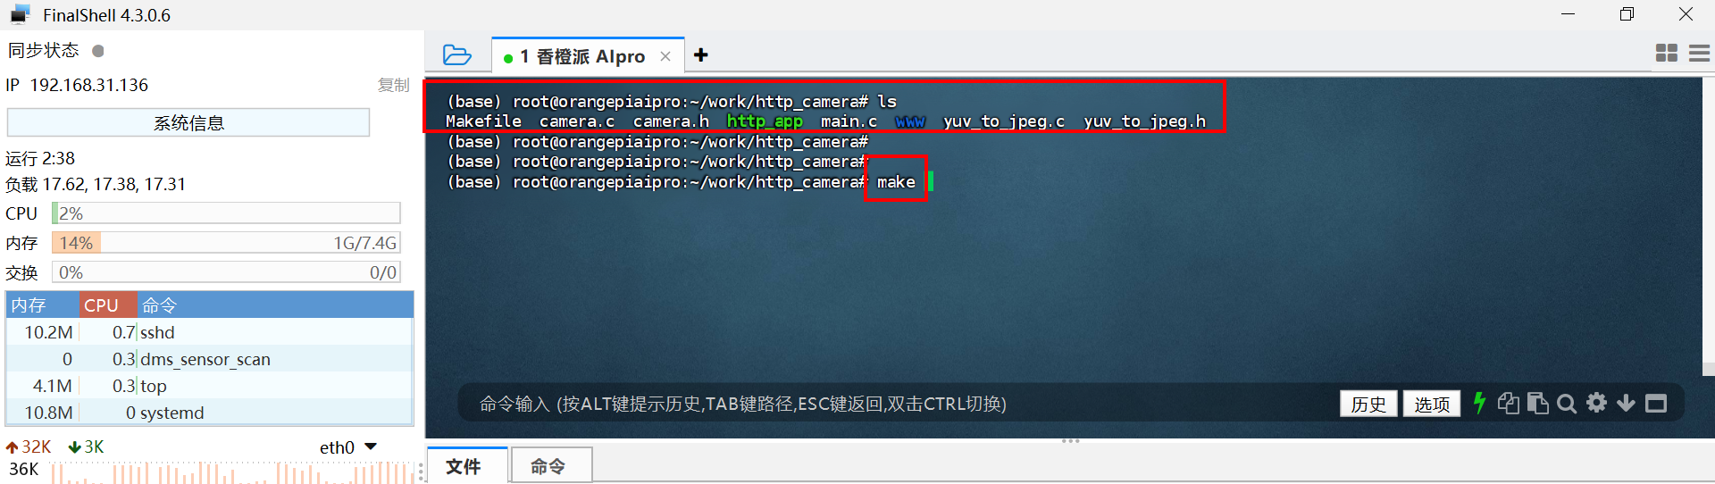Select the 命令 tab at bottom

550,465
